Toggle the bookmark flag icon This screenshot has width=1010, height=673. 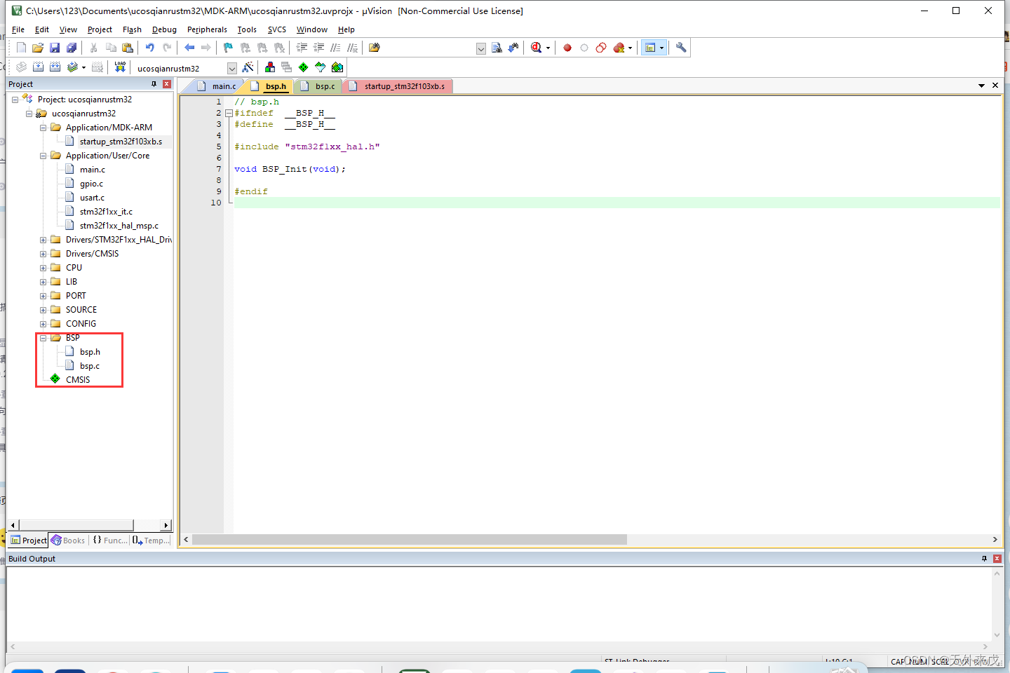(228, 47)
